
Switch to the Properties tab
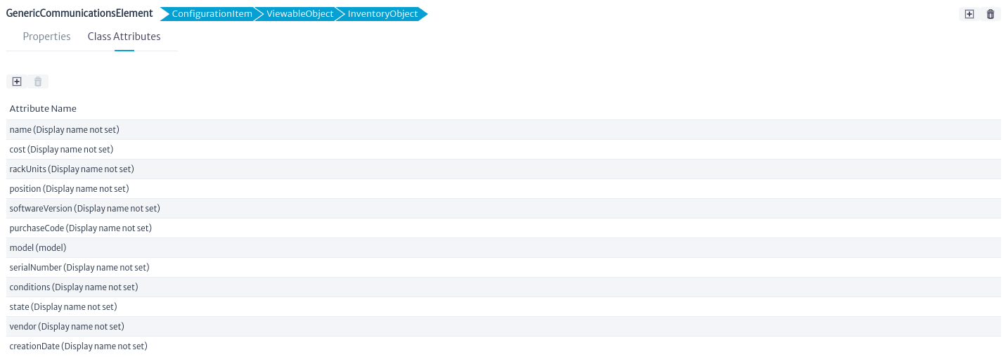[47, 37]
